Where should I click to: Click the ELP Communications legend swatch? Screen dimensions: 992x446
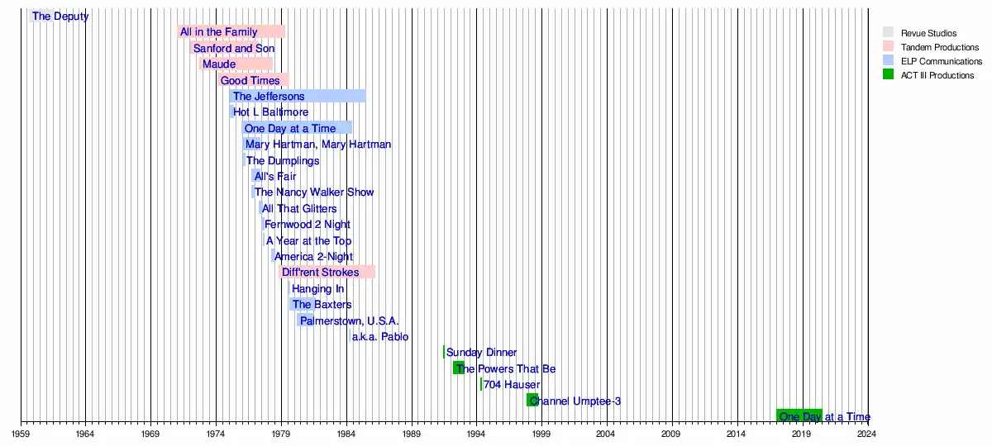point(889,61)
